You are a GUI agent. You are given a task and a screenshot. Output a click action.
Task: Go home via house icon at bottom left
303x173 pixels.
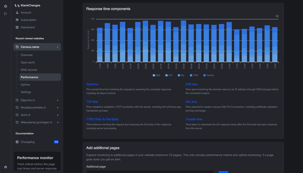(5, 167)
